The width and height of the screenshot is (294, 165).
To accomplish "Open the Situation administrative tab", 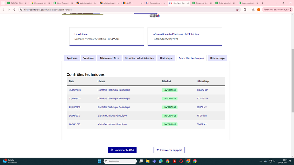I will [x=139, y=58].
